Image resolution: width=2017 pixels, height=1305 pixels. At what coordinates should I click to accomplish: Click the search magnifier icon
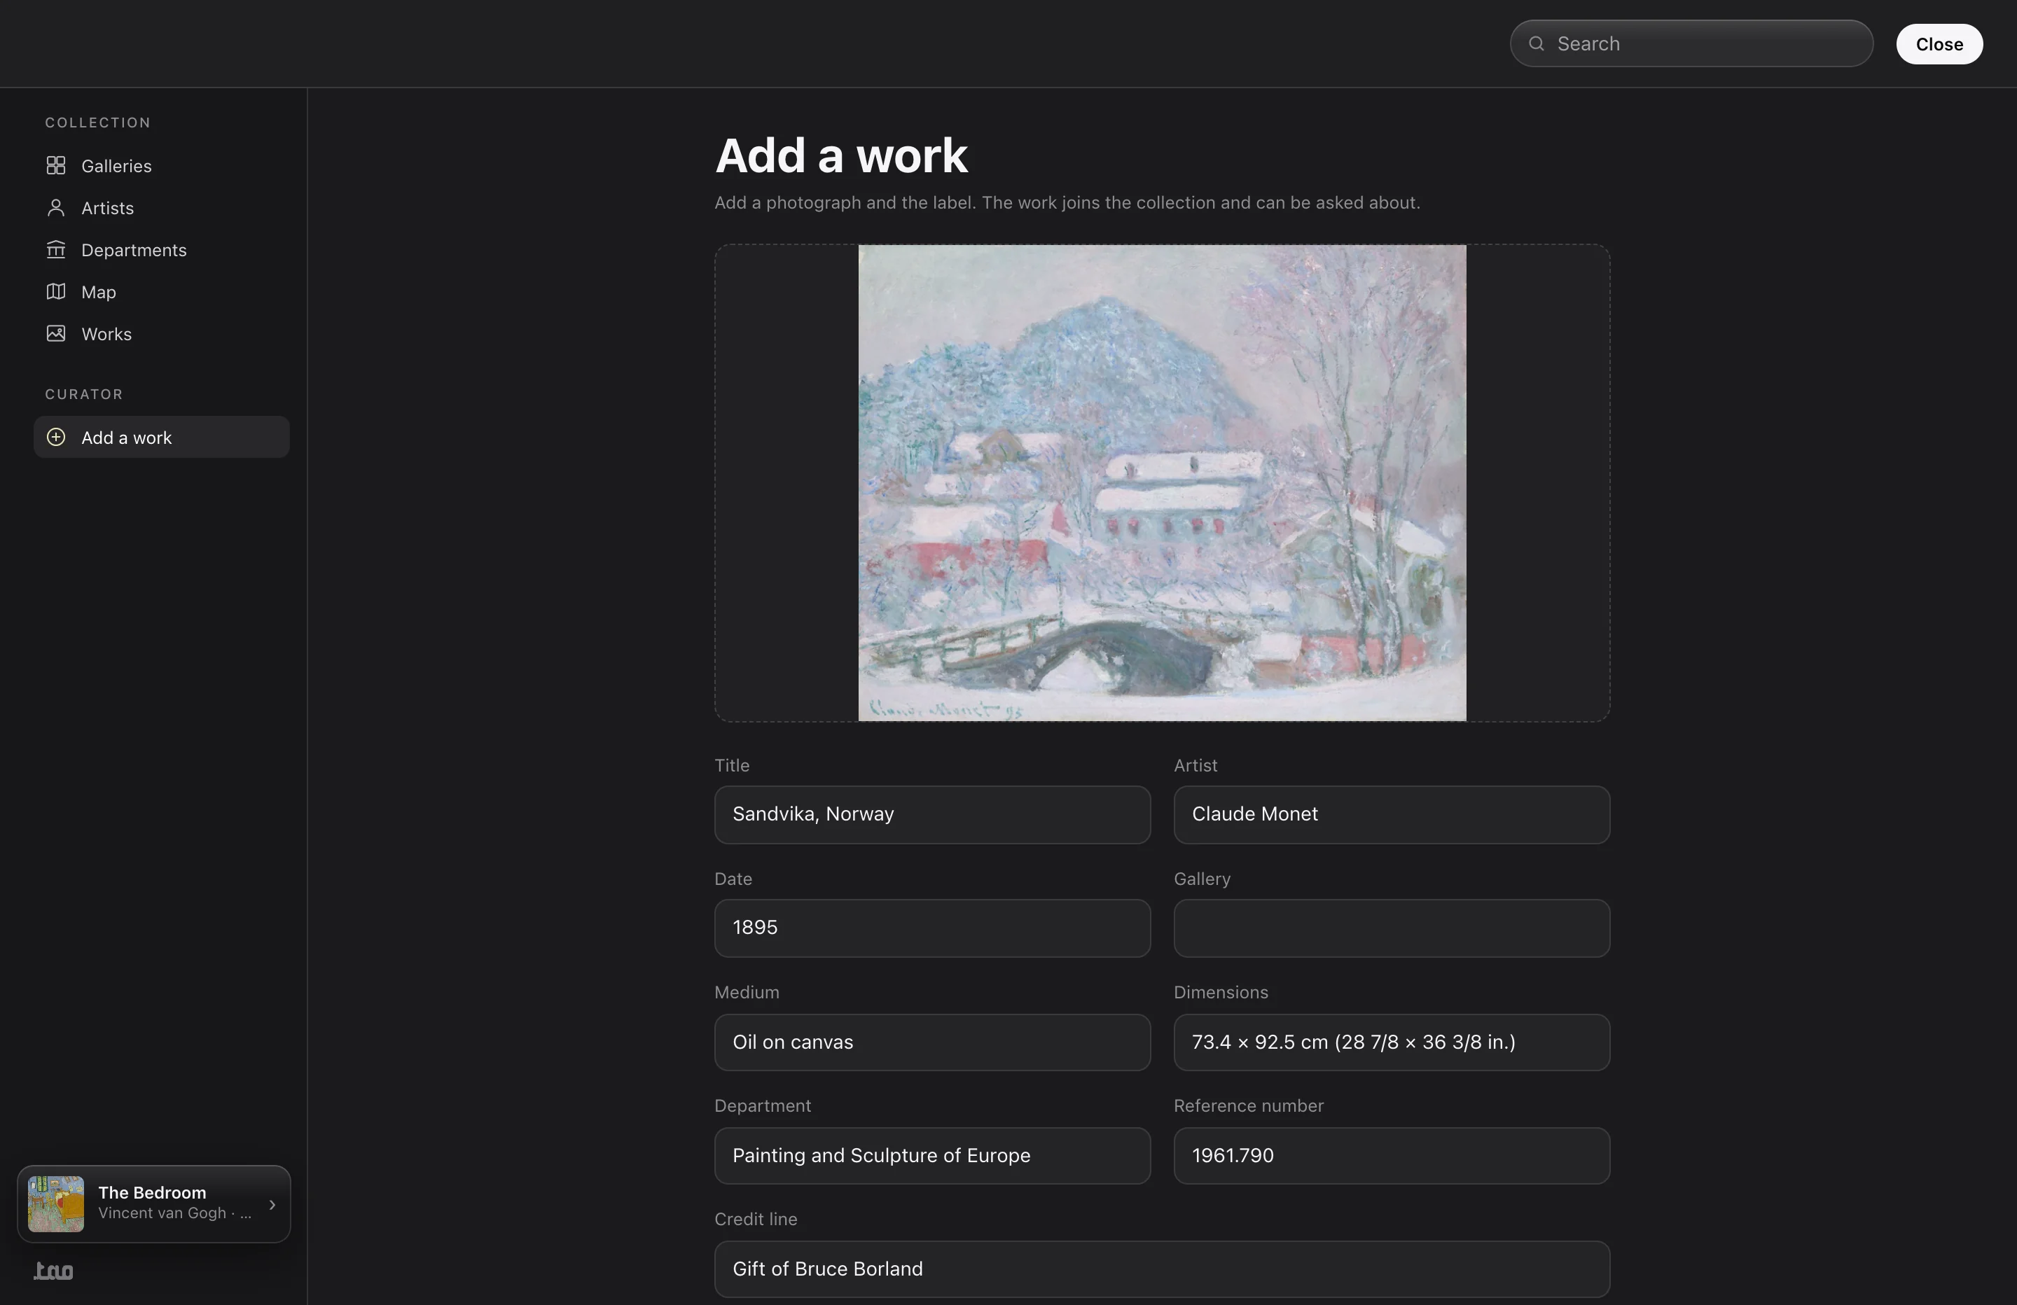(x=1537, y=43)
